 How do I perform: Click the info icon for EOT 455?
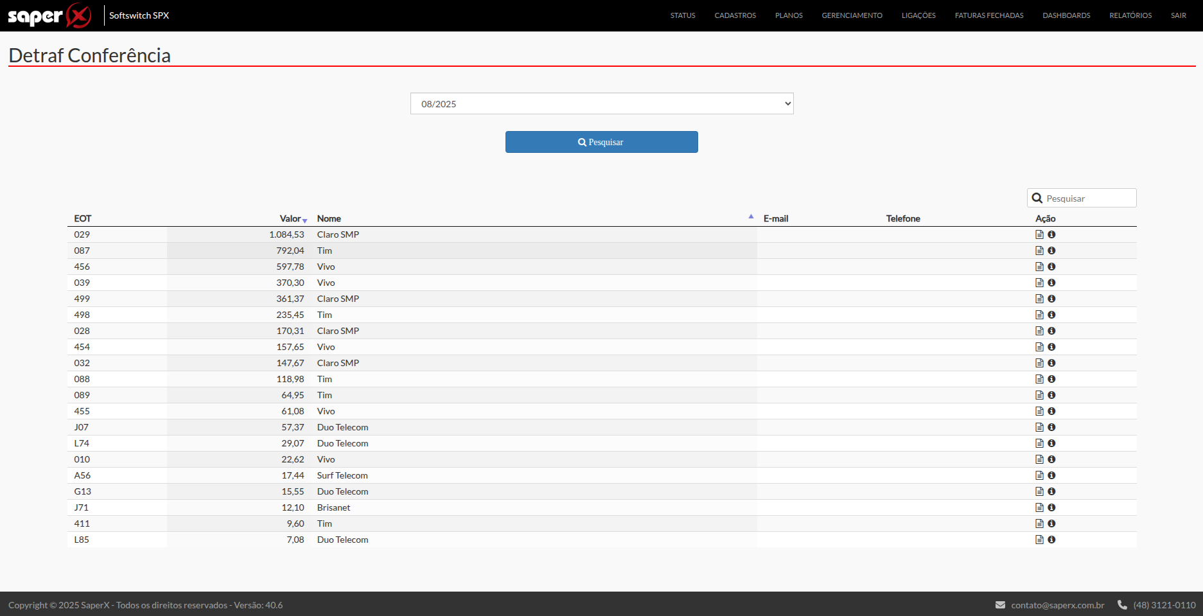(1051, 411)
